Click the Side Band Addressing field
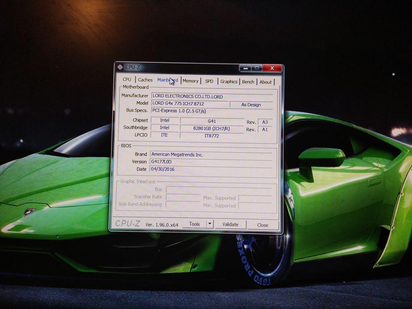This screenshot has height=309, width=412. pos(183,204)
